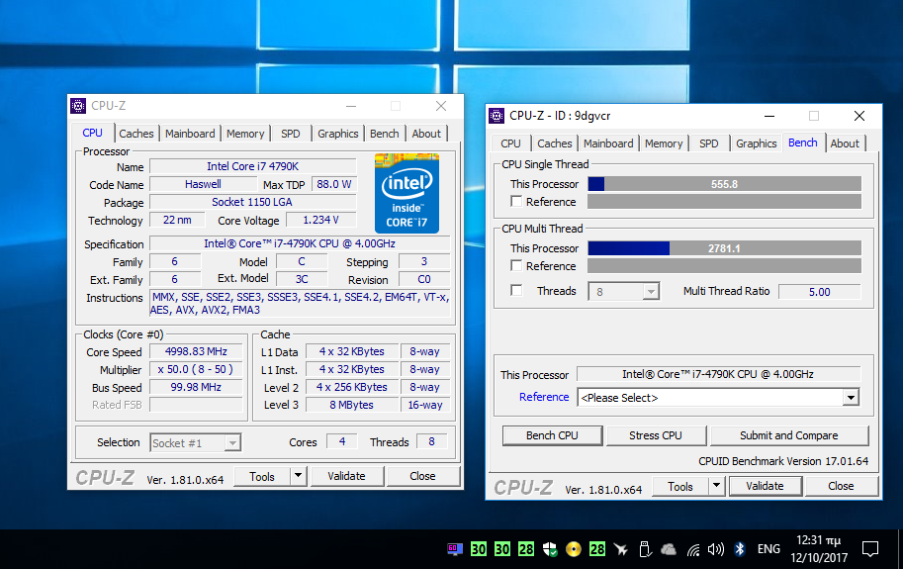Open Graphics tab in 9dgvcr window

[x=757, y=143]
